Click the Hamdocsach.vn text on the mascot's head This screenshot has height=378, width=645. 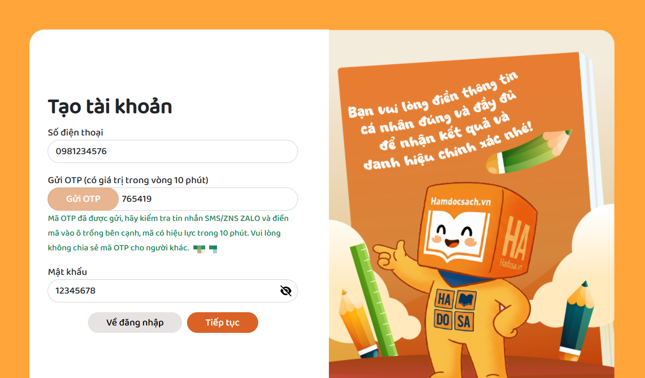(460, 201)
